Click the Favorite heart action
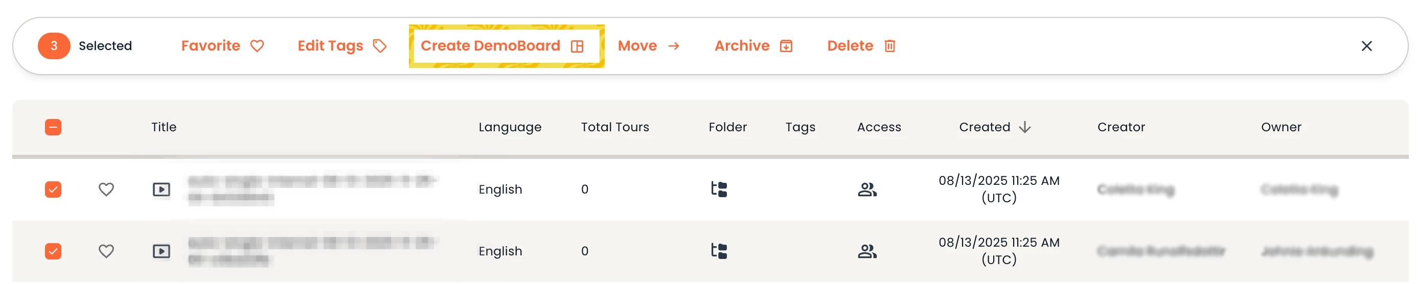1418x284 pixels. 222,45
